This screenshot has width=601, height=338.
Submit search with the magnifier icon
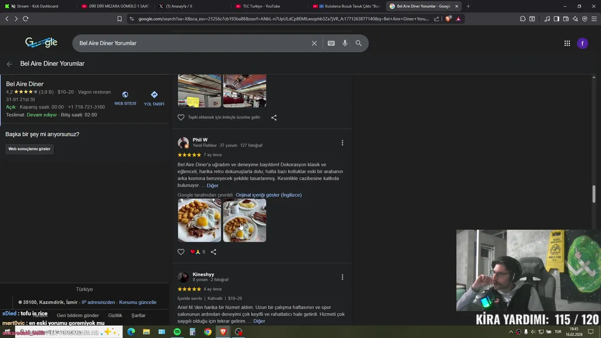click(x=359, y=43)
